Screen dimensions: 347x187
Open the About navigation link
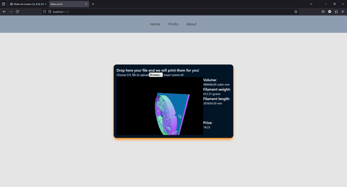click(191, 24)
